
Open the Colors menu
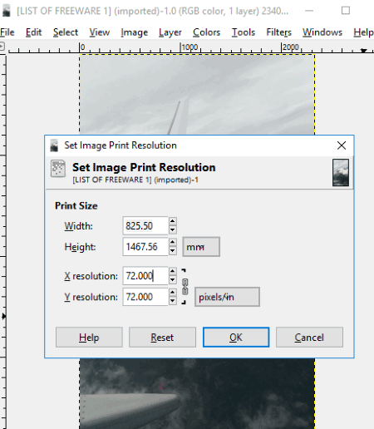pos(207,32)
